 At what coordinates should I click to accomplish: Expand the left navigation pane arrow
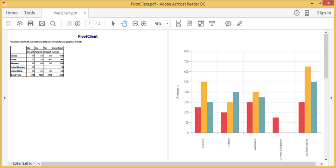pyautogui.click(x=5, y=98)
